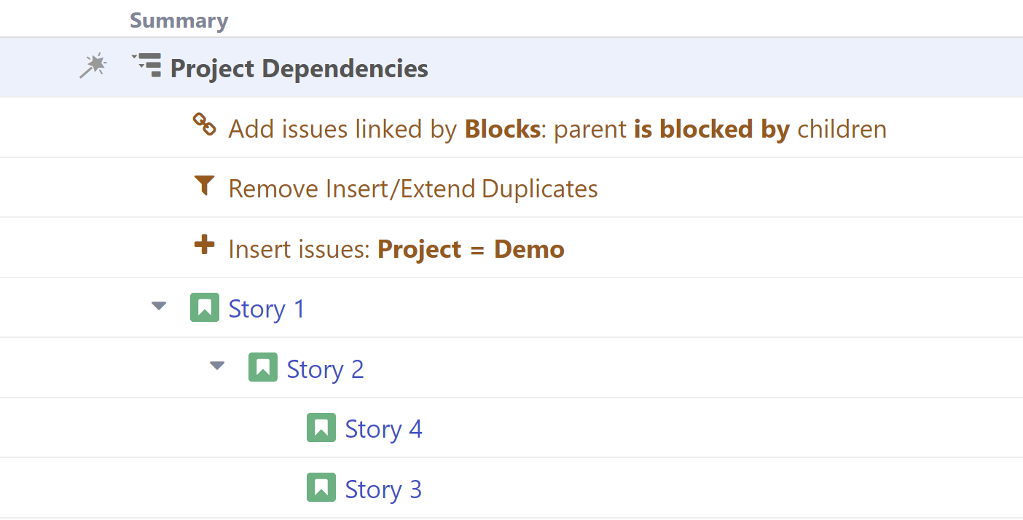Click the green bookmark icon for Story 3

point(321,487)
